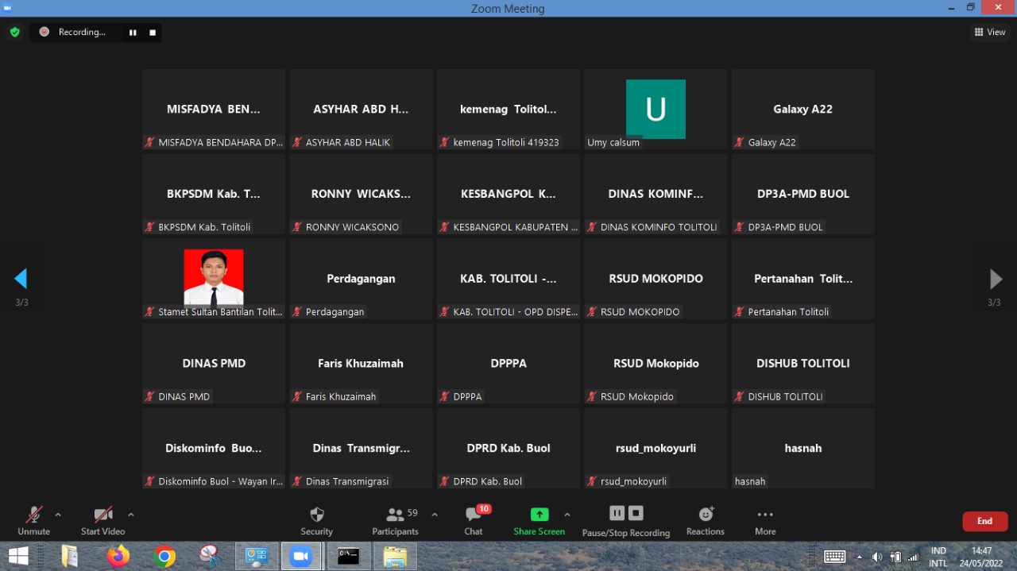Viewport: 1017px width, 571px height.
Task: Expand audio options arrow beside Unmute
Action: click(x=58, y=515)
